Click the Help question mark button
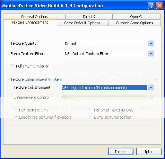Viewport: 165px width, 159px height. click(x=151, y=6)
